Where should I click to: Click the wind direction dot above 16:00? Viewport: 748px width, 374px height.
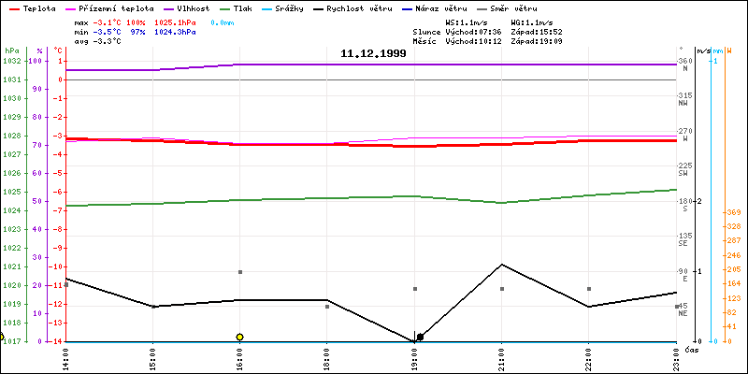click(240, 272)
